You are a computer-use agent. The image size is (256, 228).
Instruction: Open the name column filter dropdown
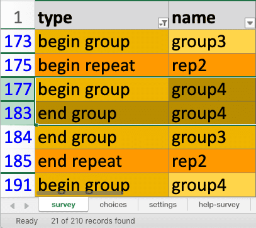click(x=250, y=23)
